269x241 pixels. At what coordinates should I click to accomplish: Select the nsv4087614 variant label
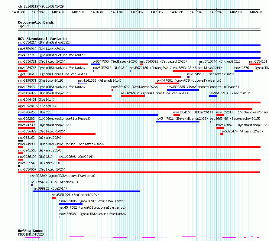pos(251,68)
